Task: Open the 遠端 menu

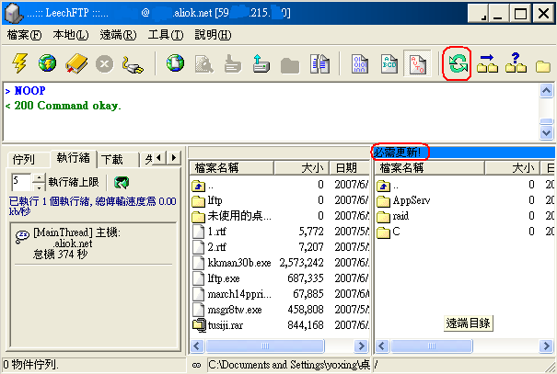Action: [x=117, y=35]
